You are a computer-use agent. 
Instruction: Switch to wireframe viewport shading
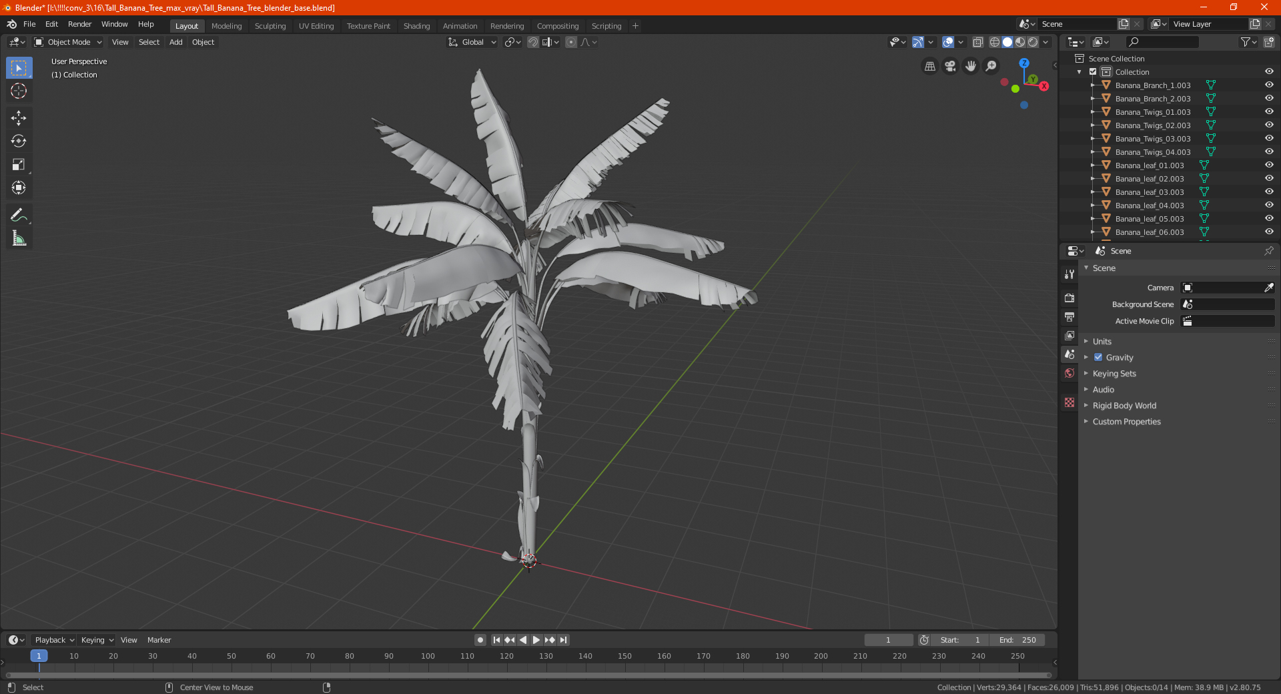point(995,42)
